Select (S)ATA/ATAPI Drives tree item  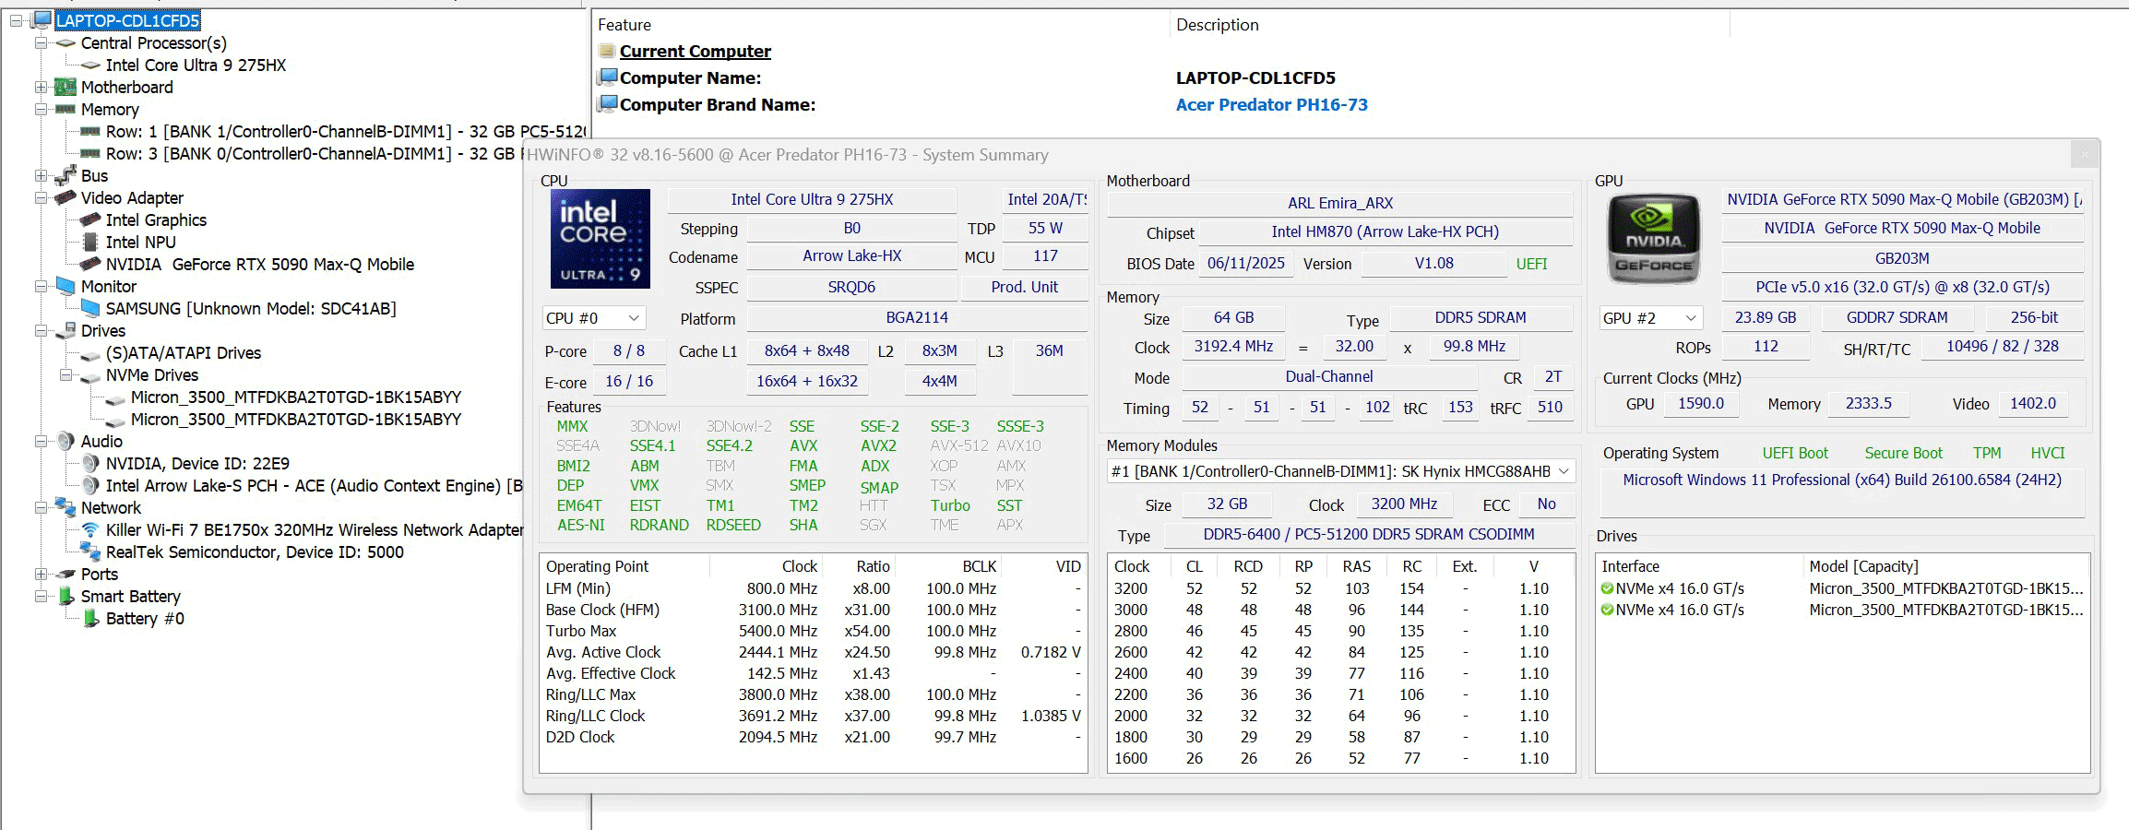[x=183, y=353]
